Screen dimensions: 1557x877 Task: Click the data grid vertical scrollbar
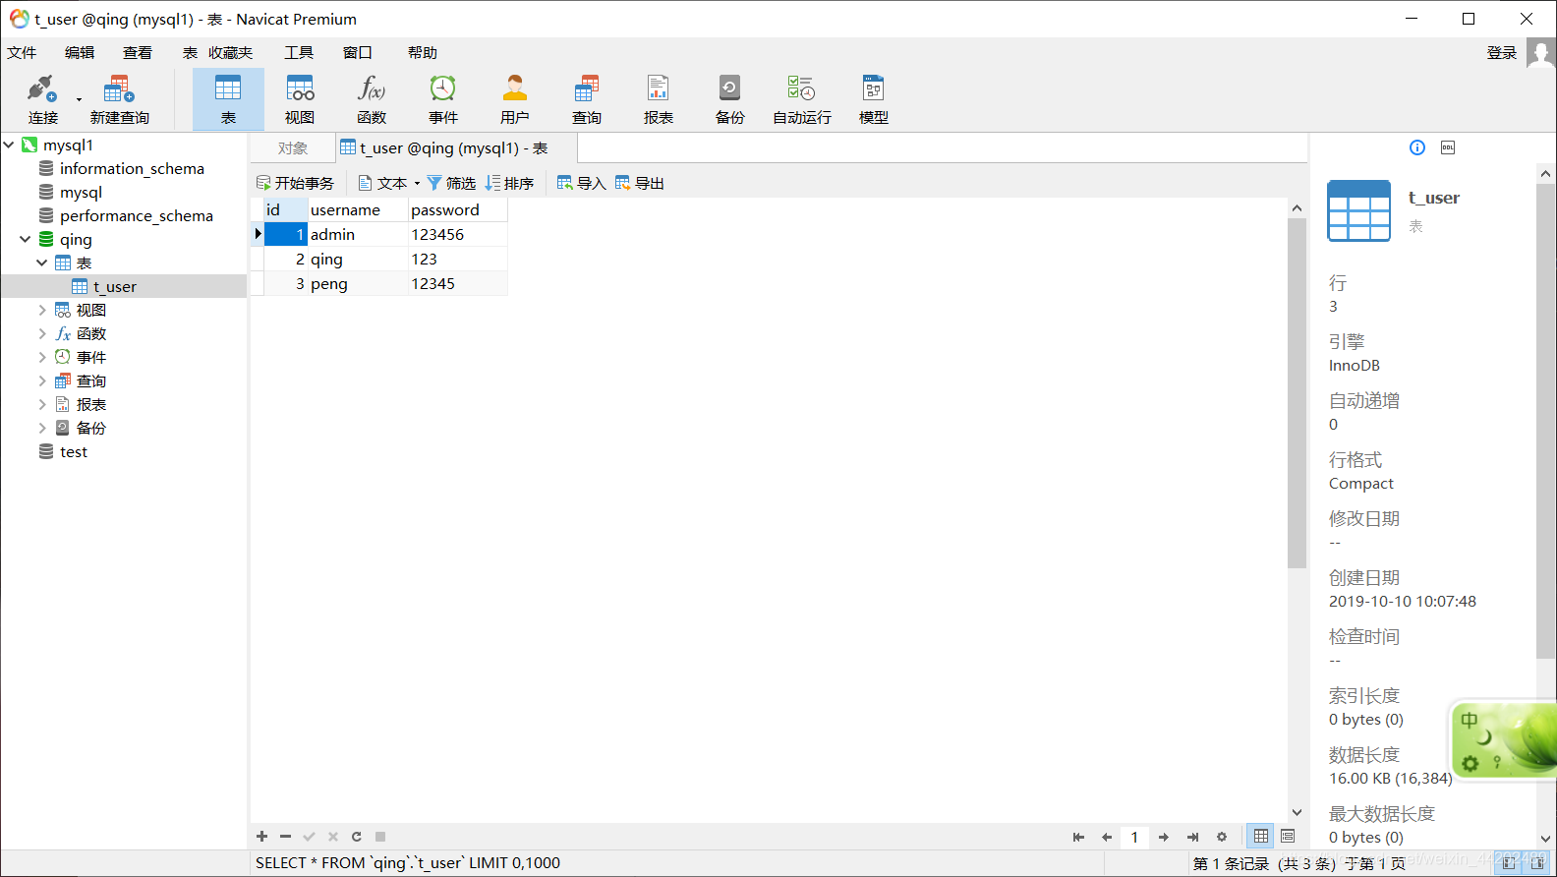(x=1297, y=393)
